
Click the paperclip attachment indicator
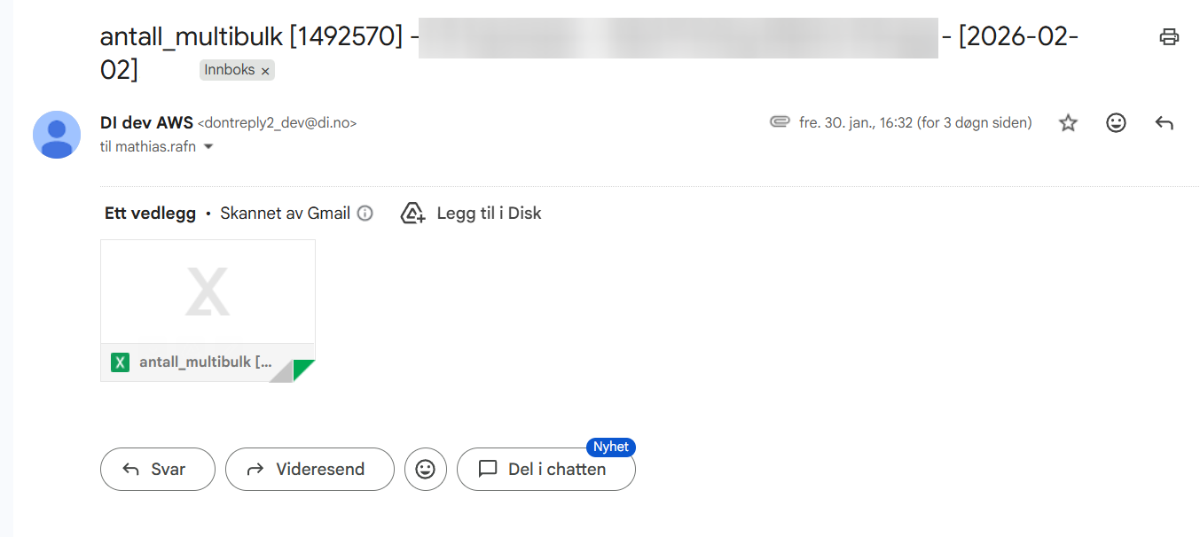point(780,122)
